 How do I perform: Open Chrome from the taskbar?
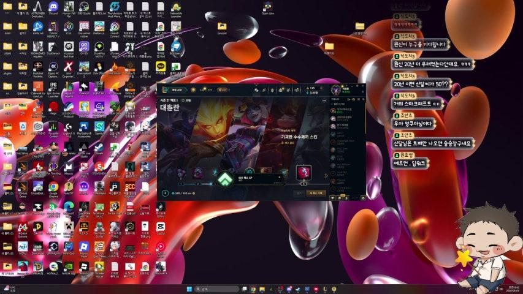point(253,288)
